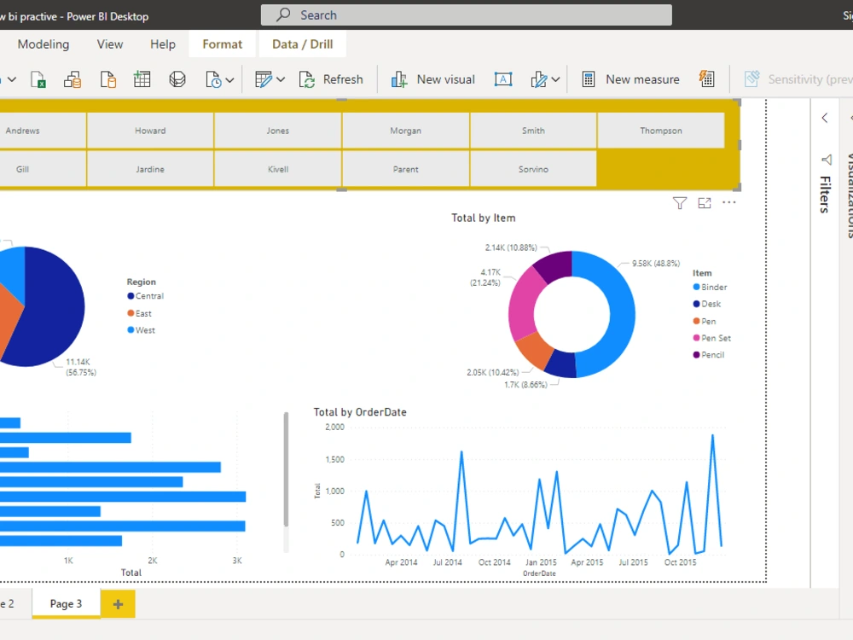Click the donut chart filter icon

[x=680, y=203]
